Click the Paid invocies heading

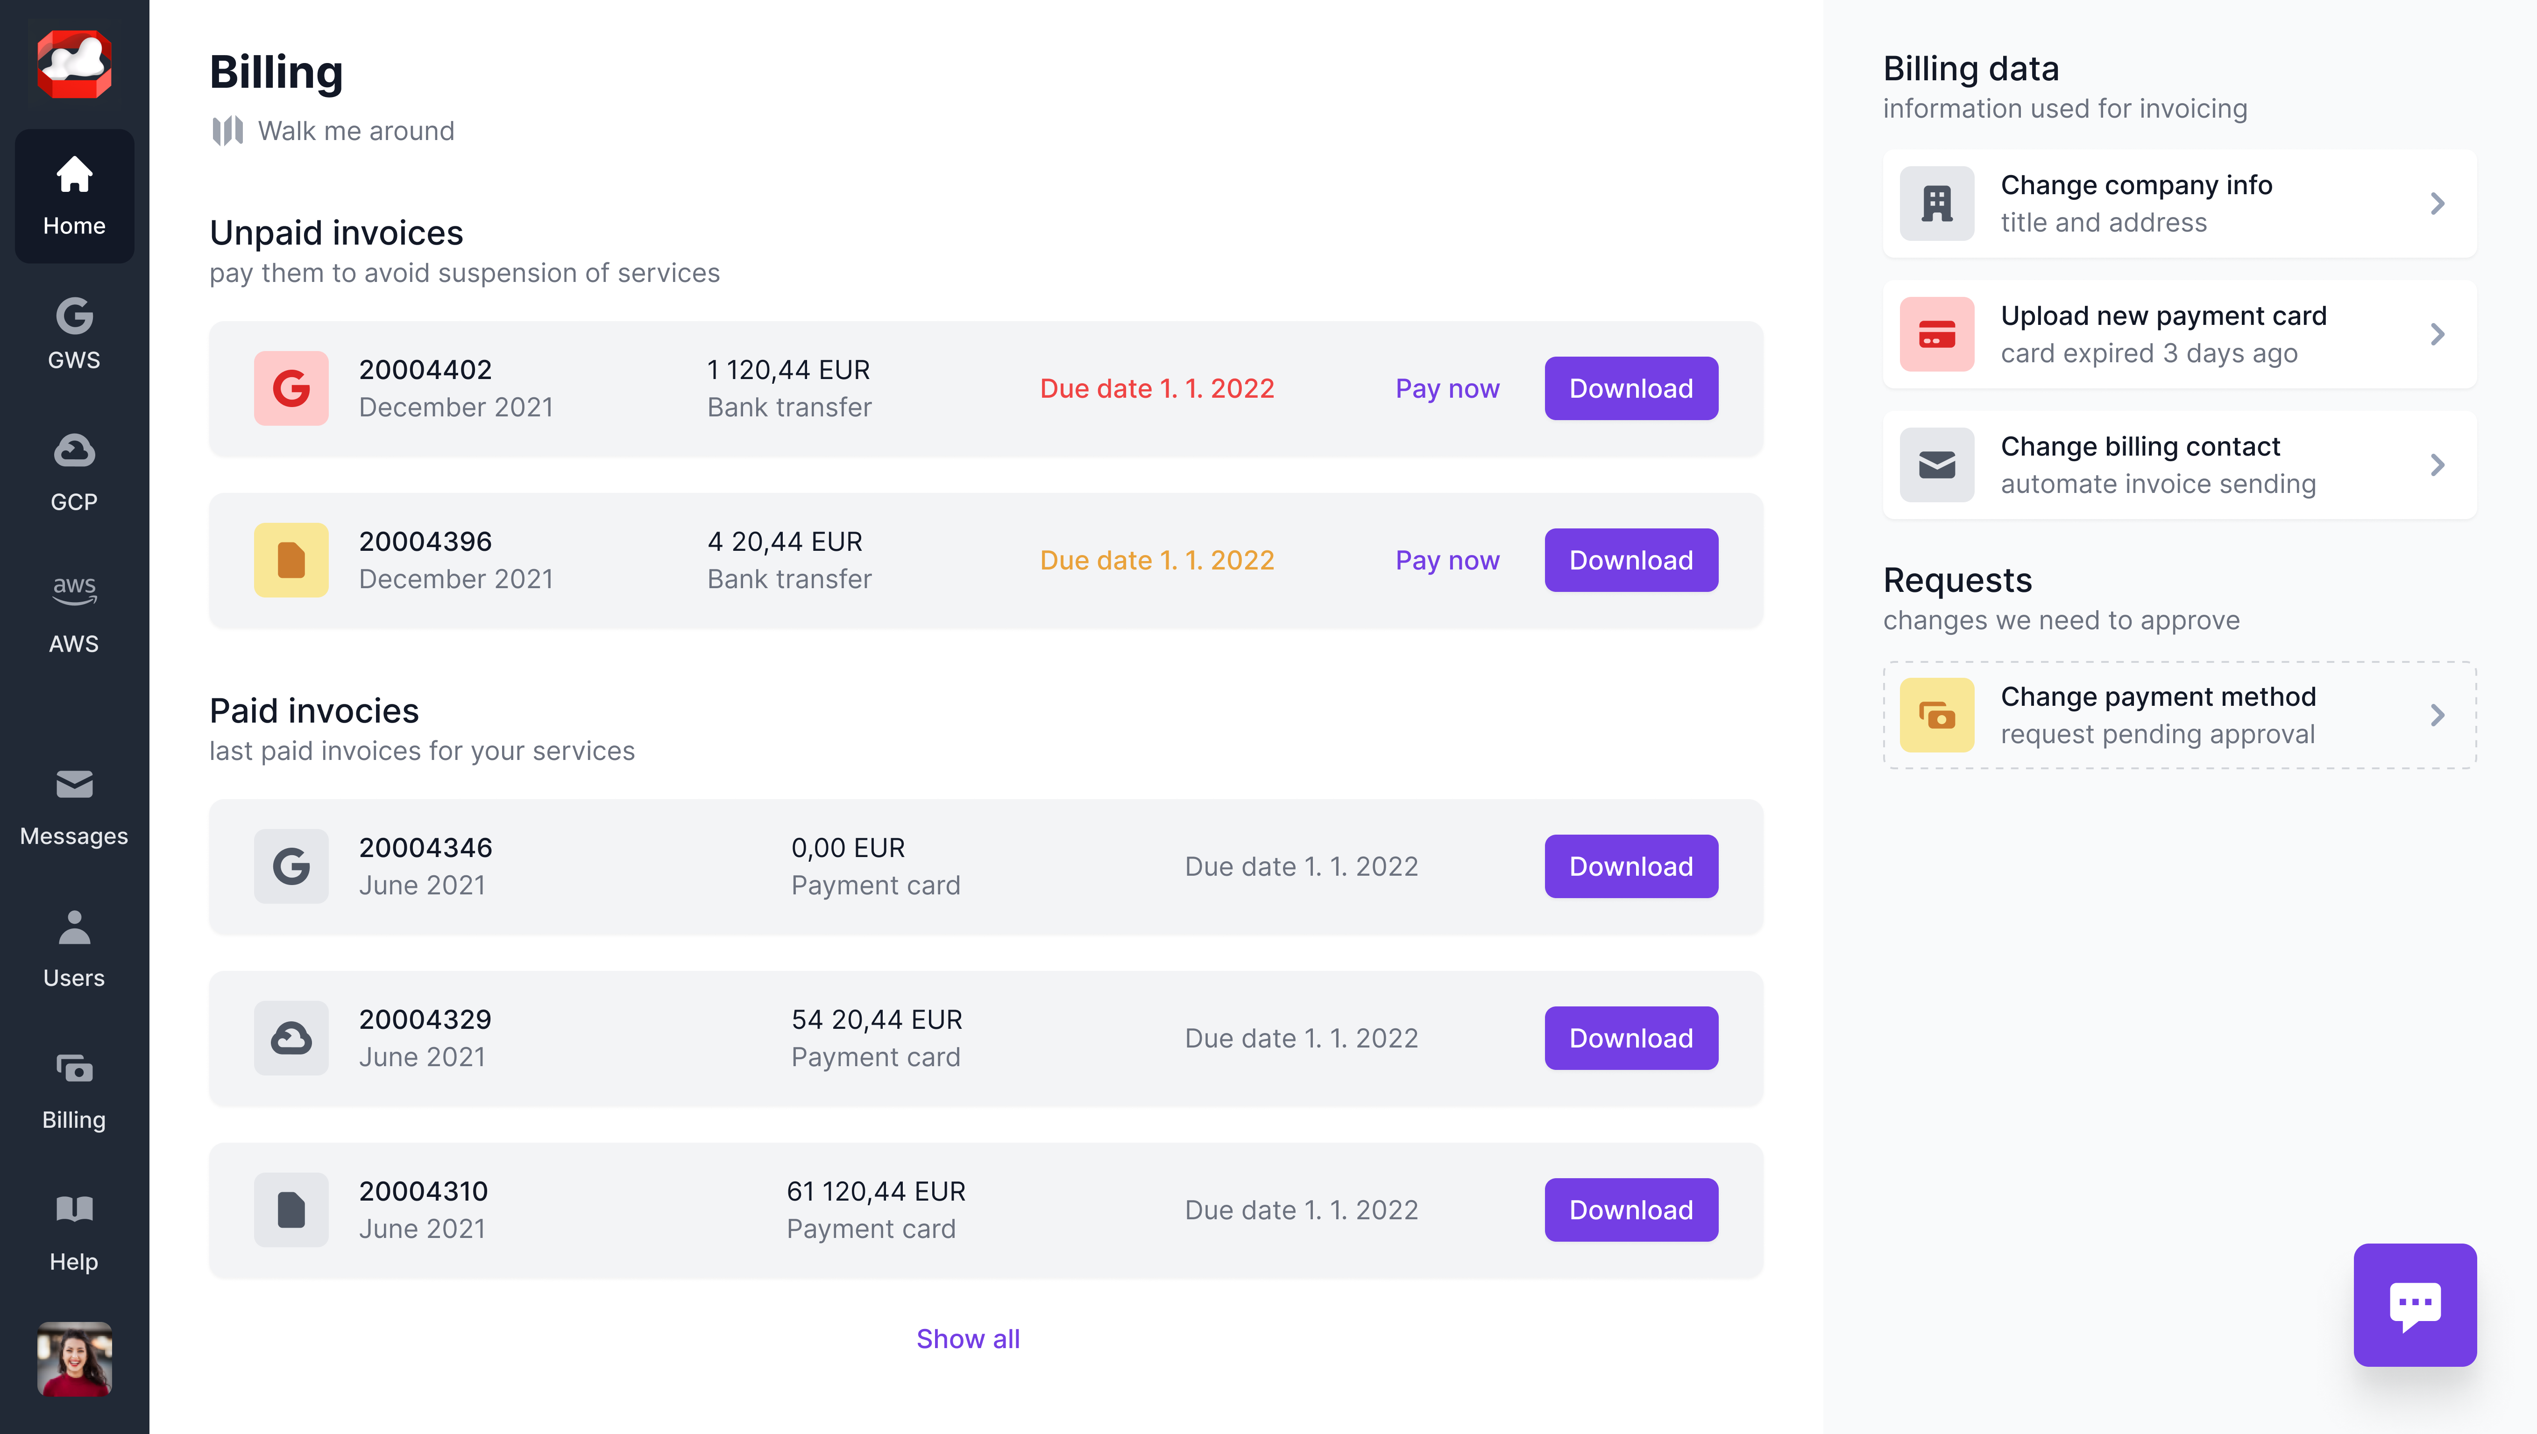(x=313, y=710)
